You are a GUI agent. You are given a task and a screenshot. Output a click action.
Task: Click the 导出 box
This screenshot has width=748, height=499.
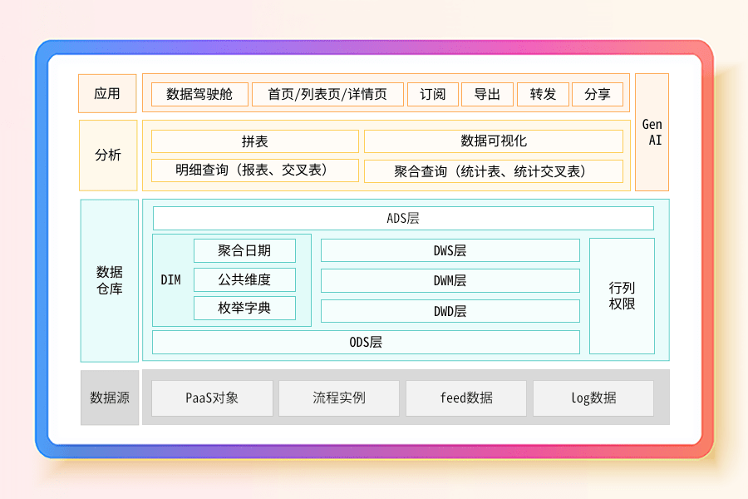(487, 94)
